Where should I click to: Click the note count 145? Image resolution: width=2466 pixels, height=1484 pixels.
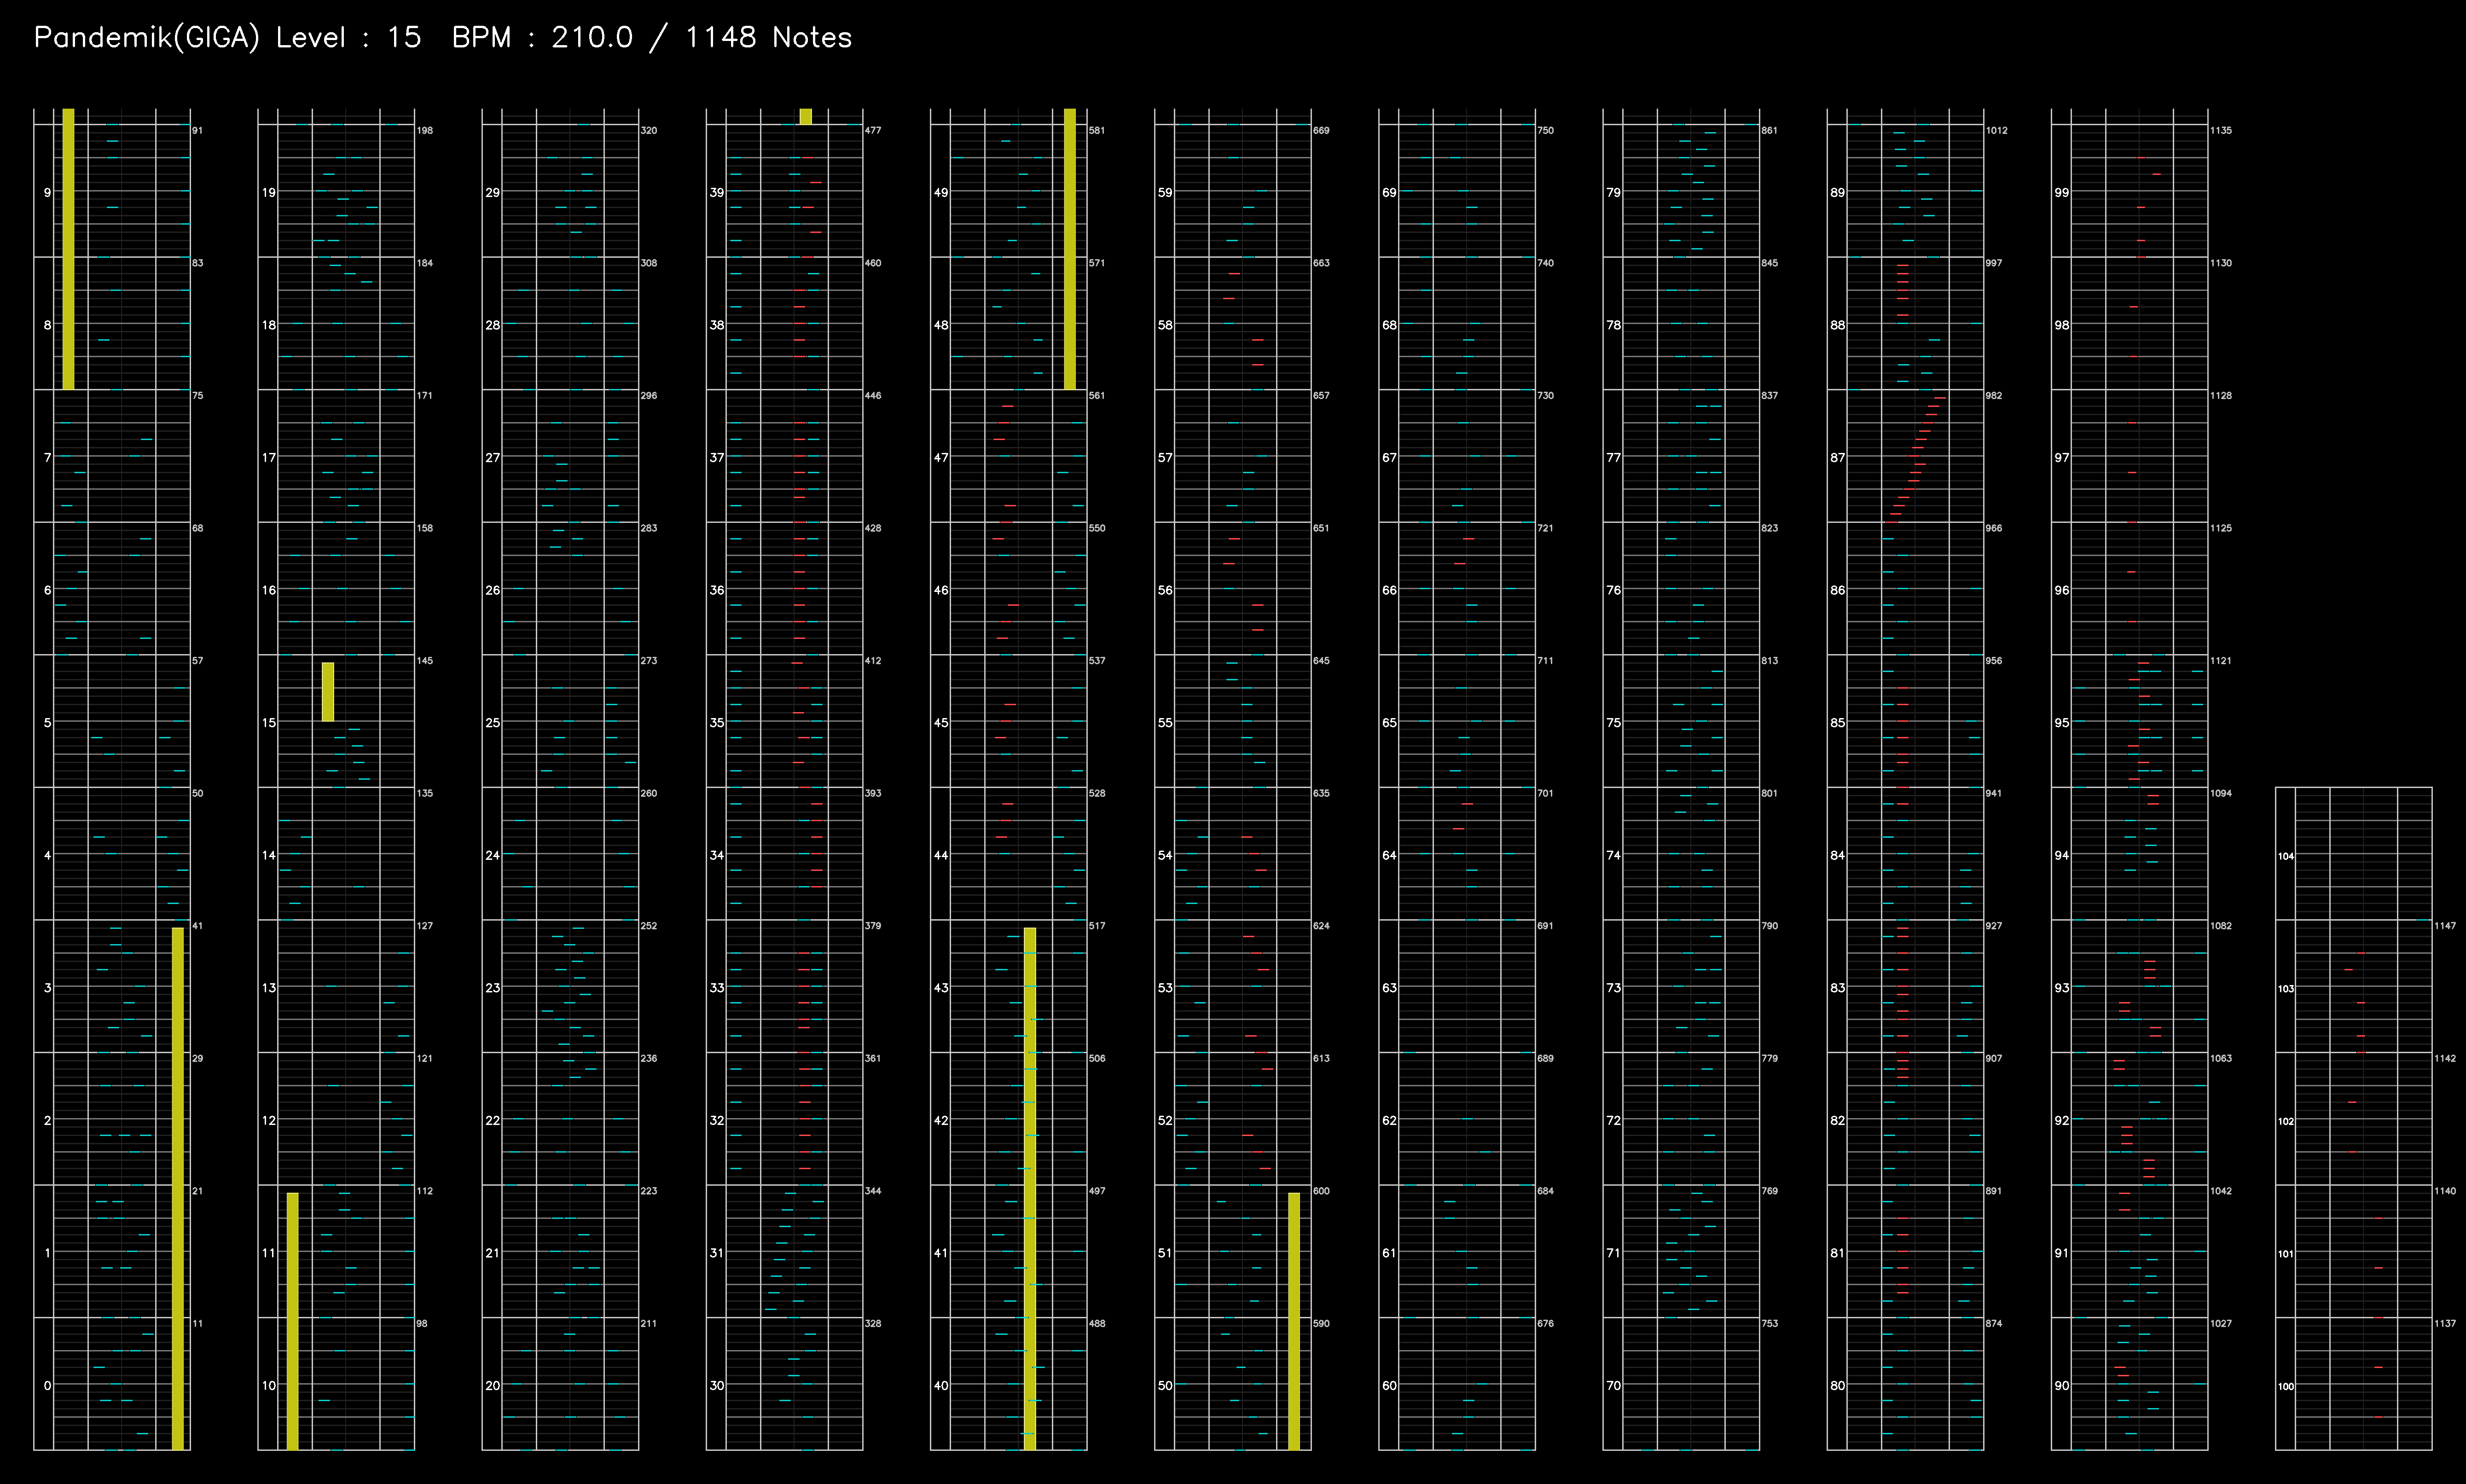[425, 661]
